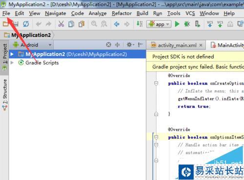244x180 pixels.
Task: Click the Attach debugger to process icon
Action: click(x=198, y=24)
